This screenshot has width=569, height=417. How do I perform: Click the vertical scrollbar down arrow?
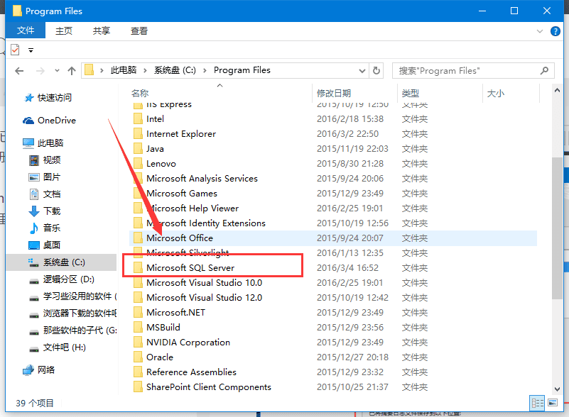(x=558, y=389)
